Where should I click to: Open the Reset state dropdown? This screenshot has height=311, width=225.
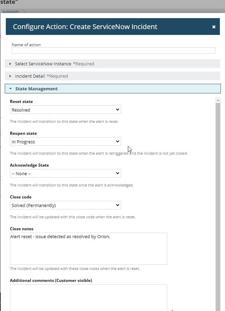click(x=65, y=110)
